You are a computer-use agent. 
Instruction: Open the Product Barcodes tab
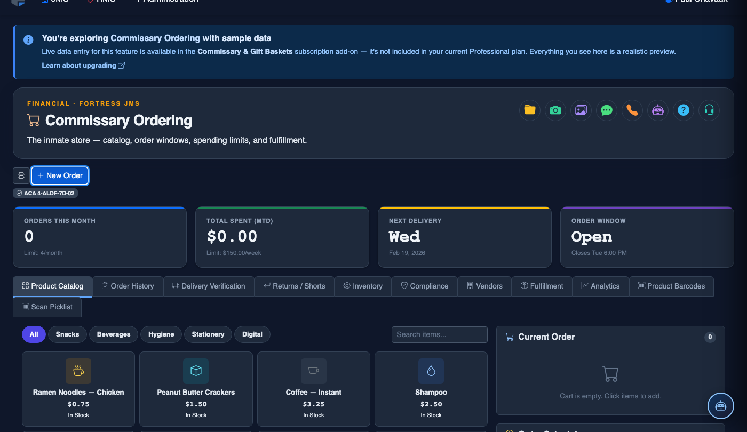pyautogui.click(x=671, y=286)
